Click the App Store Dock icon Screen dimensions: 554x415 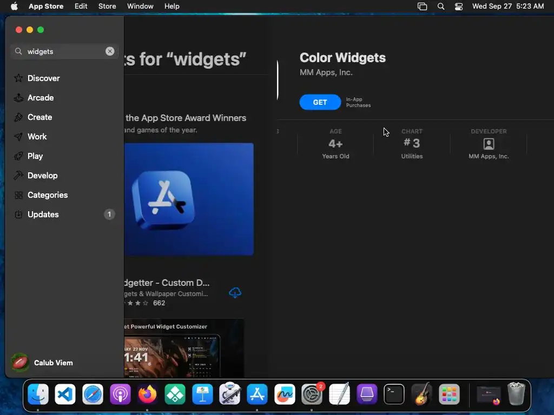coord(257,394)
